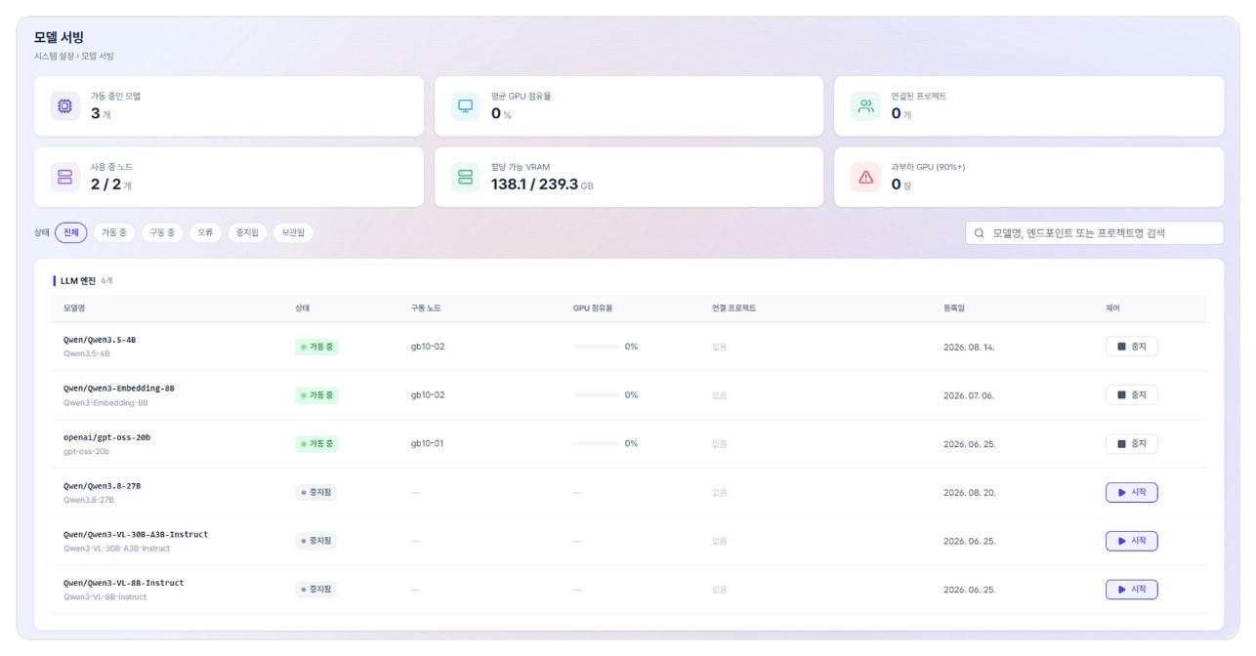
Task: Focus the model name search field
Action: coord(1094,232)
